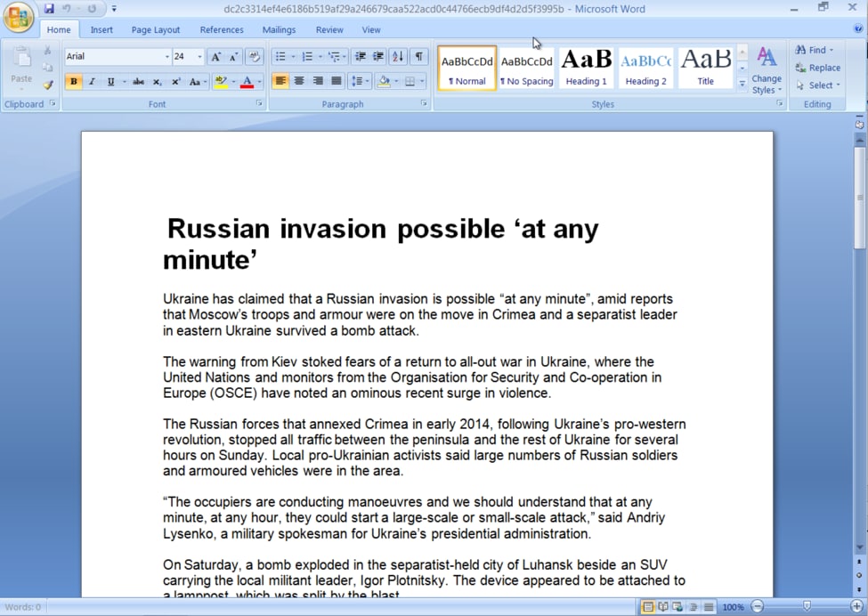Open Styles pane launcher

click(x=780, y=103)
